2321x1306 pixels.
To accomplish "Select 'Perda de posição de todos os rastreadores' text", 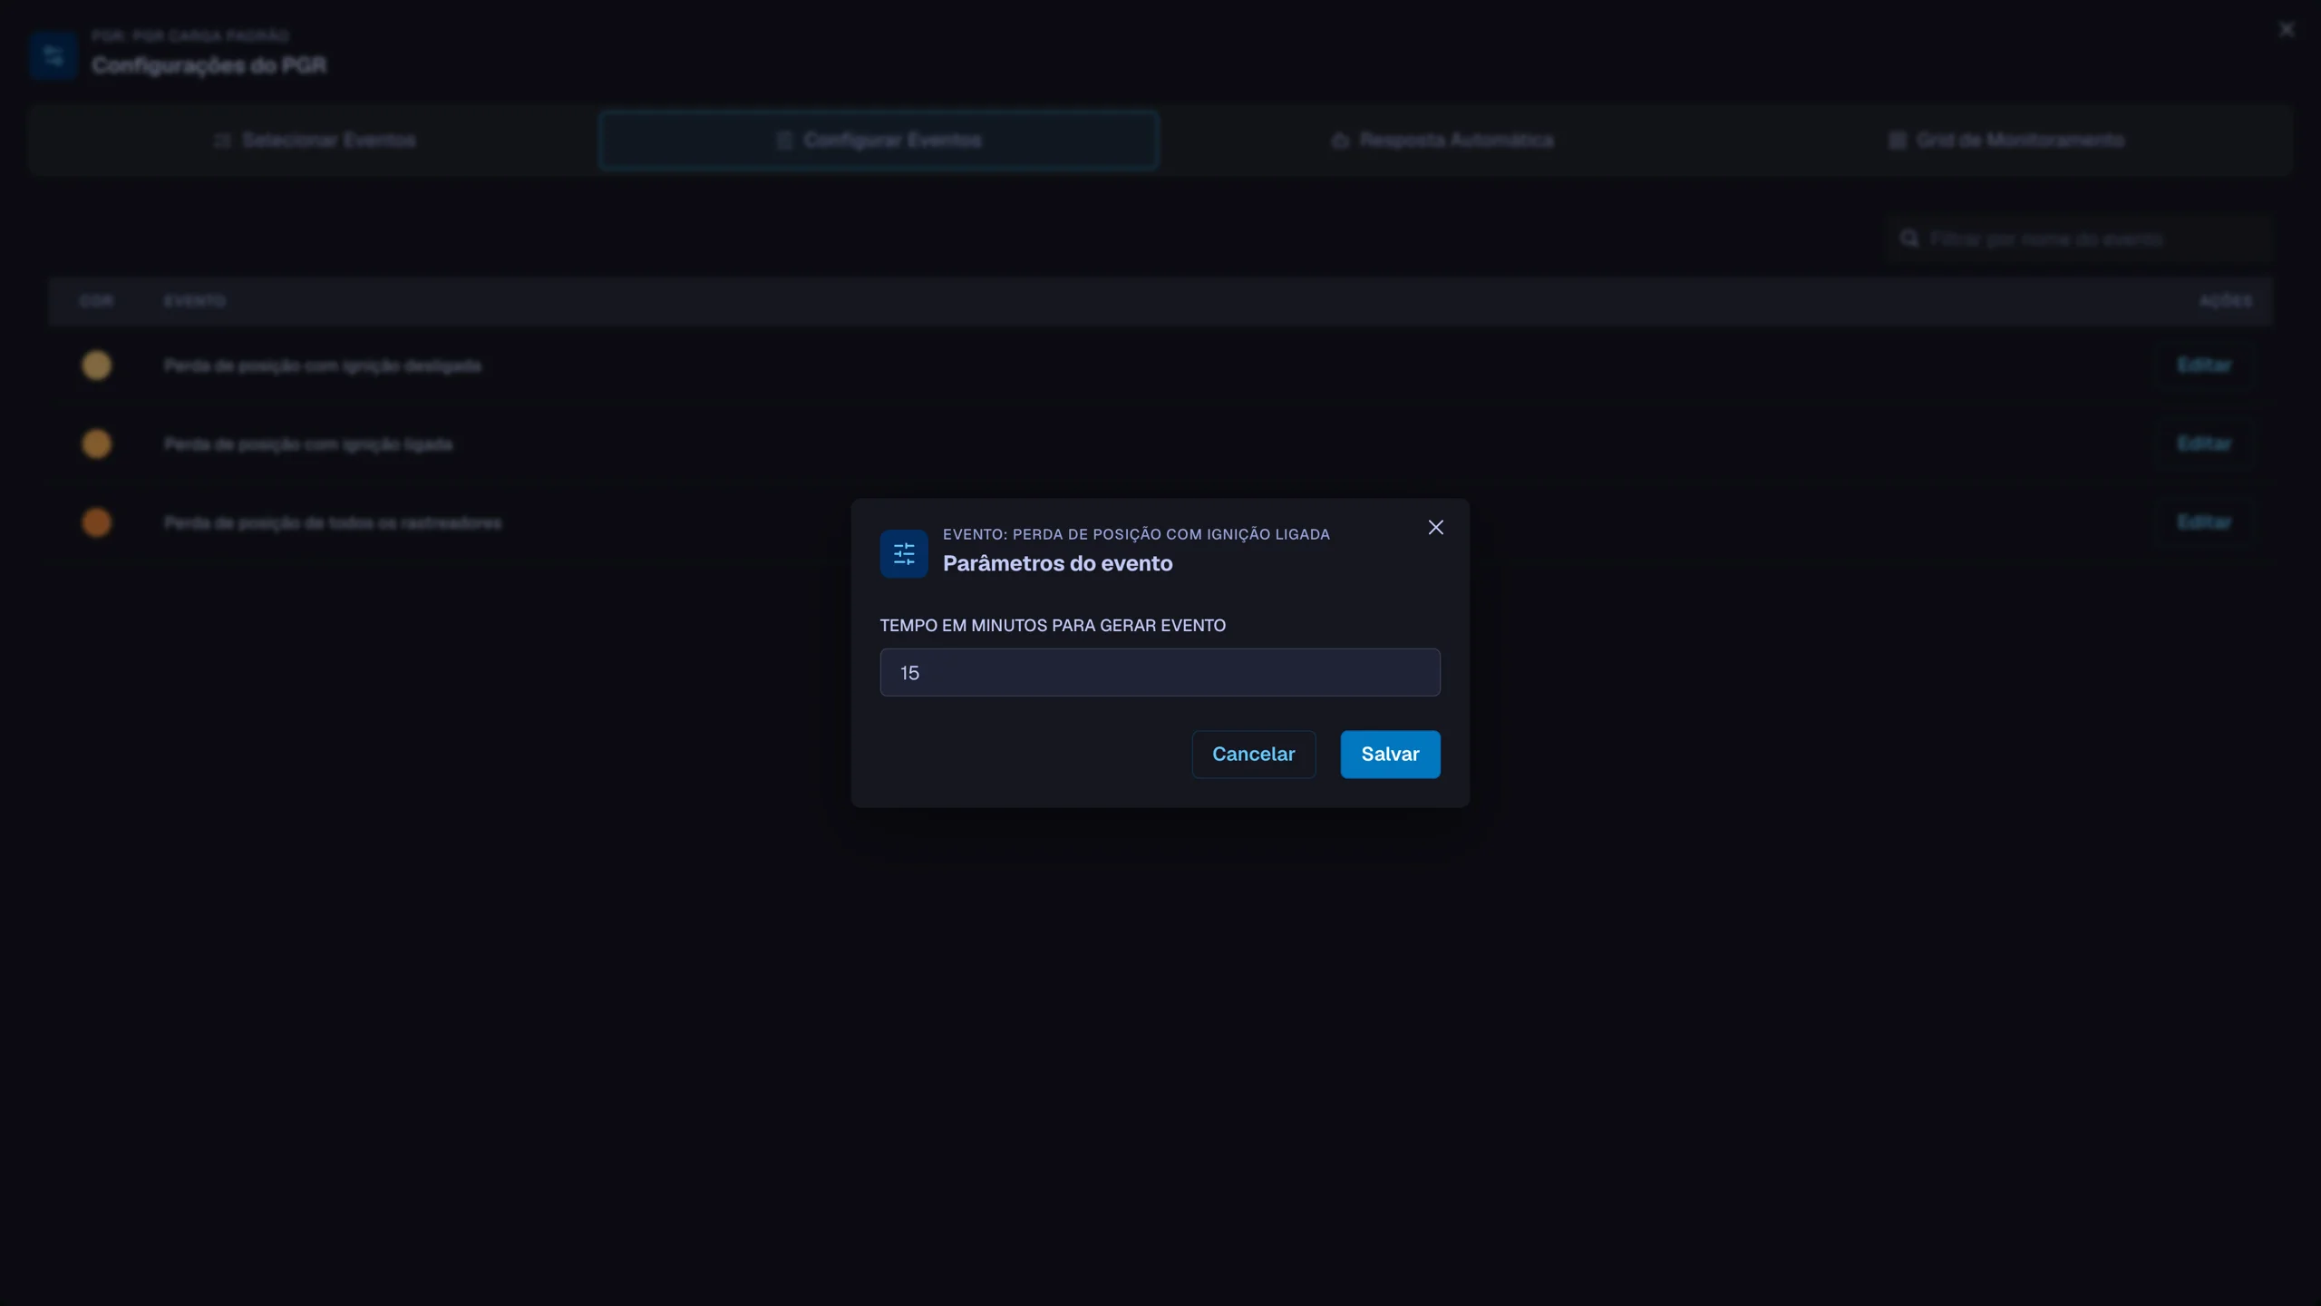I will [333, 523].
